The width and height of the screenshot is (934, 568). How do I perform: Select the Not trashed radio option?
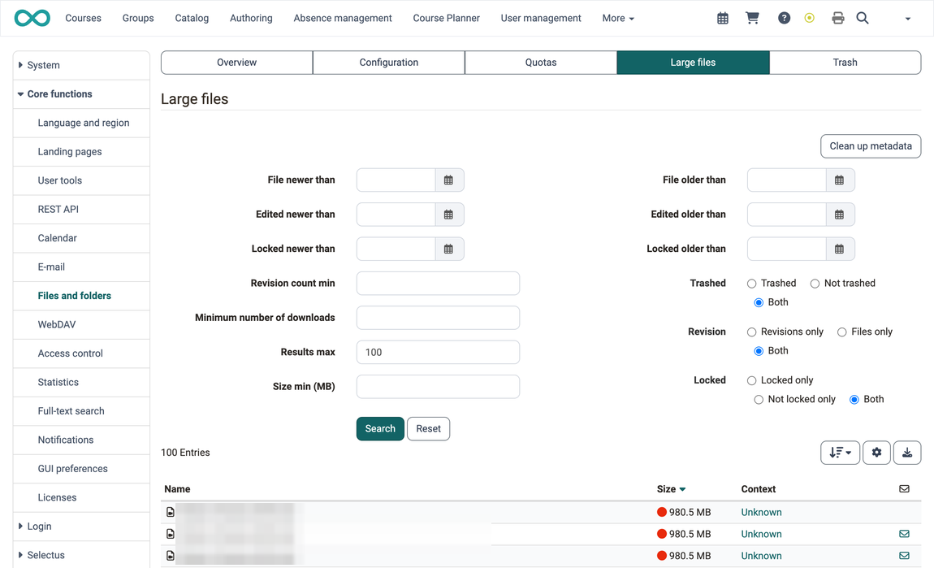coord(815,284)
